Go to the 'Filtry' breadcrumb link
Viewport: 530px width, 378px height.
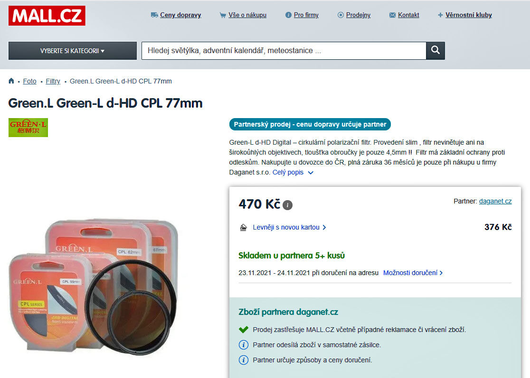point(53,81)
